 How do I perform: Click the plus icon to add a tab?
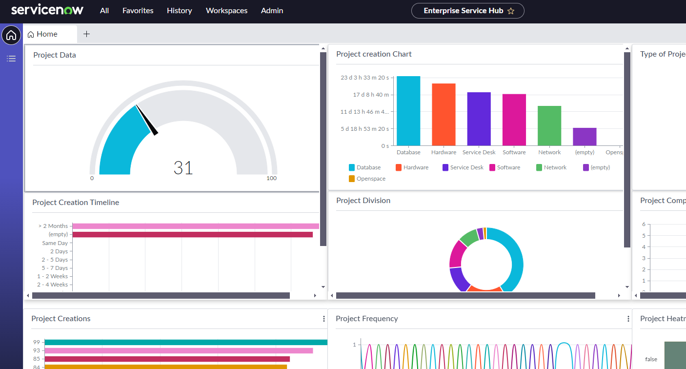click(86, 34)
